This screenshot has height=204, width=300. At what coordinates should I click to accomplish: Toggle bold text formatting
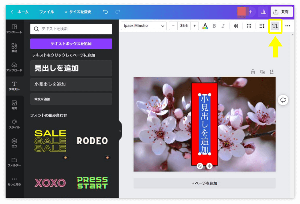click(214, 26)
